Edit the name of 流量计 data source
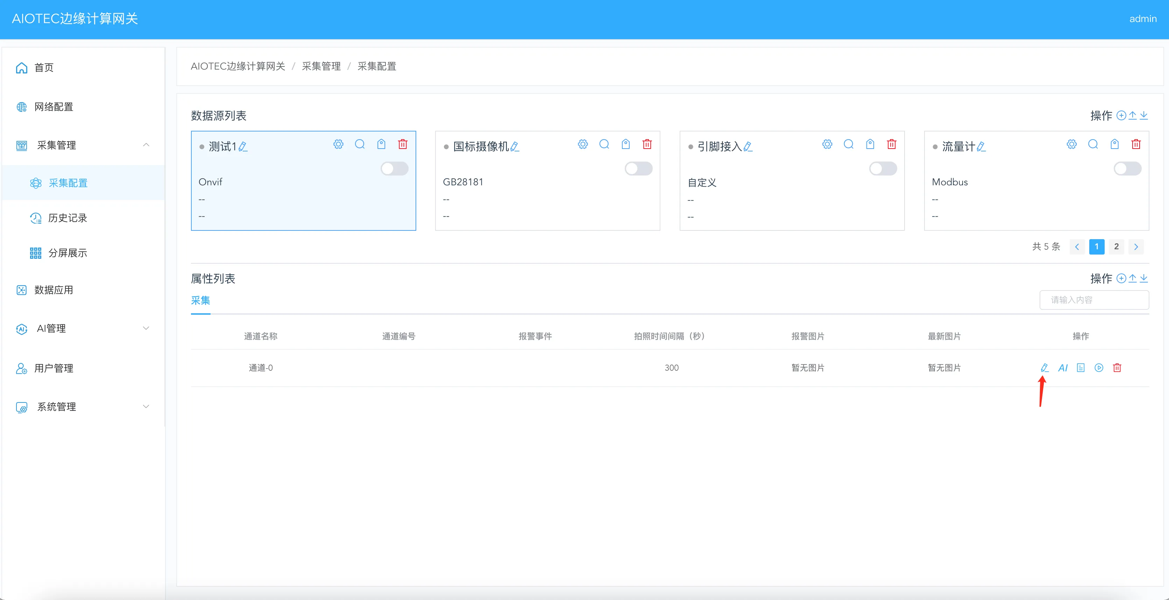The width and height of the screenshot is (1169, 600). pos(981,147)
